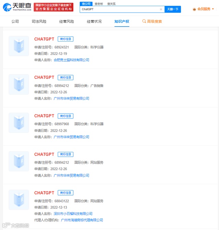Screen dimensions: 219x230
Task: Open CHATGPT title of 广告销售 entry
Action: [44, 77]
